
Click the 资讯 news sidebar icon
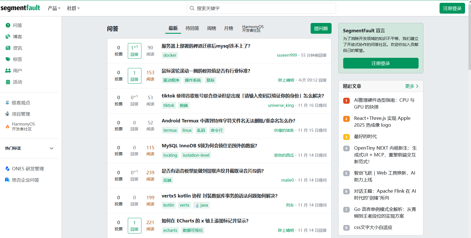click(8, 48)
